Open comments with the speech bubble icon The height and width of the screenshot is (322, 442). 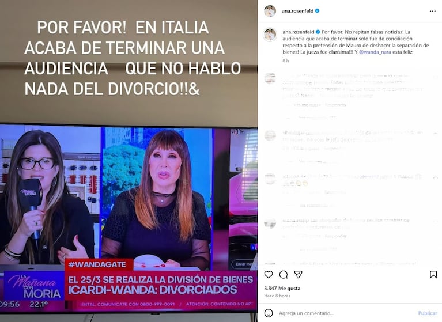[x=284, y=274]
